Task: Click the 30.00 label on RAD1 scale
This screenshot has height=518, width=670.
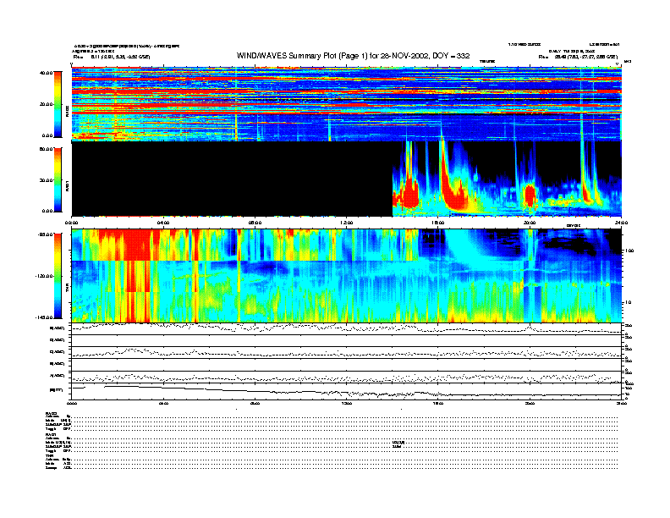Action: click(47, 180)
